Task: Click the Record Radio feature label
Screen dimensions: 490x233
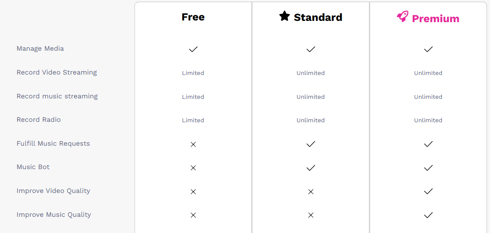Action: pos(38,120)
